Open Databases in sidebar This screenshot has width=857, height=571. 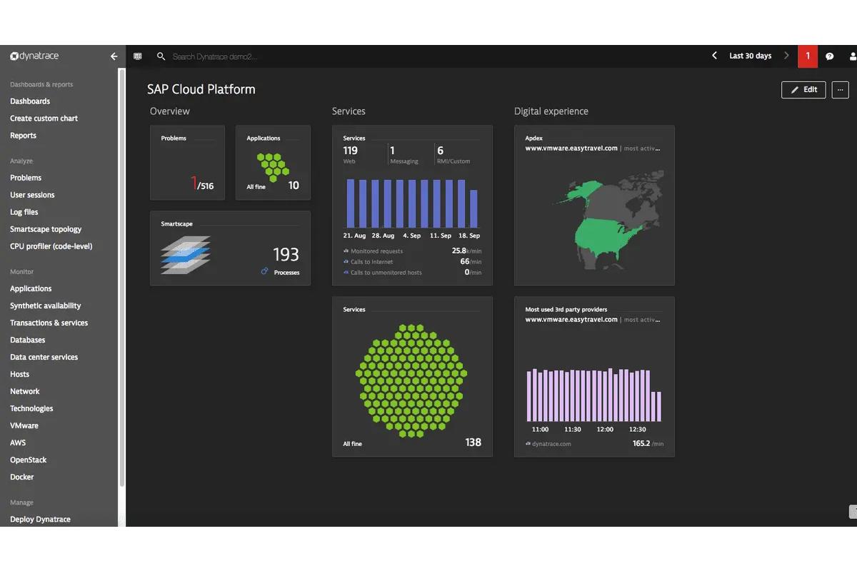28,340
